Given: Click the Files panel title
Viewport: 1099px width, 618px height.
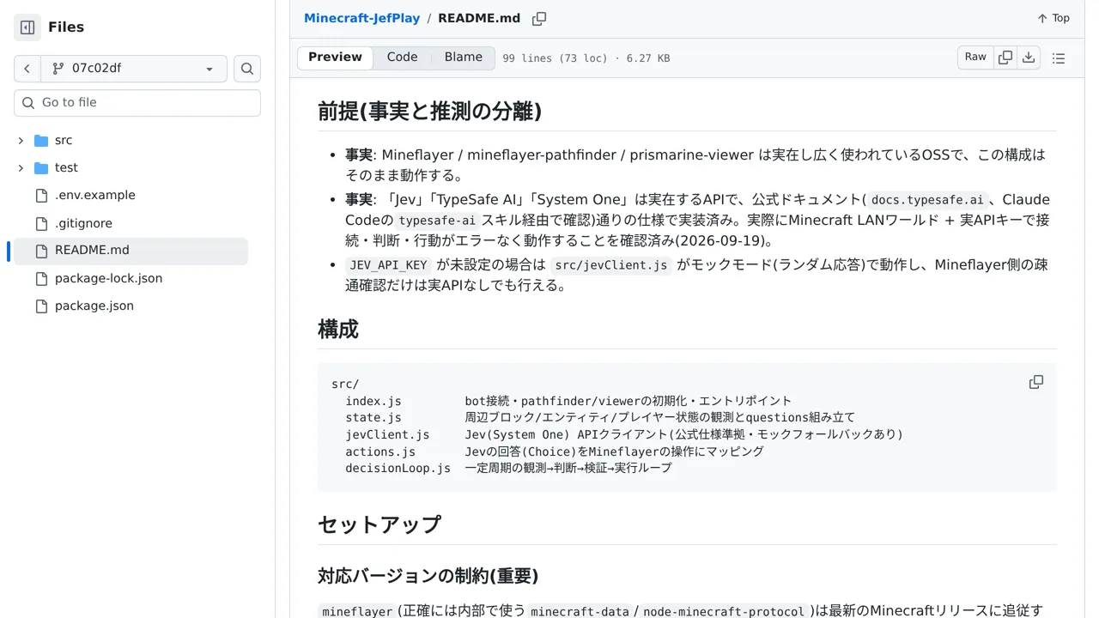Looking at the screenshot, I should (66, 27).
